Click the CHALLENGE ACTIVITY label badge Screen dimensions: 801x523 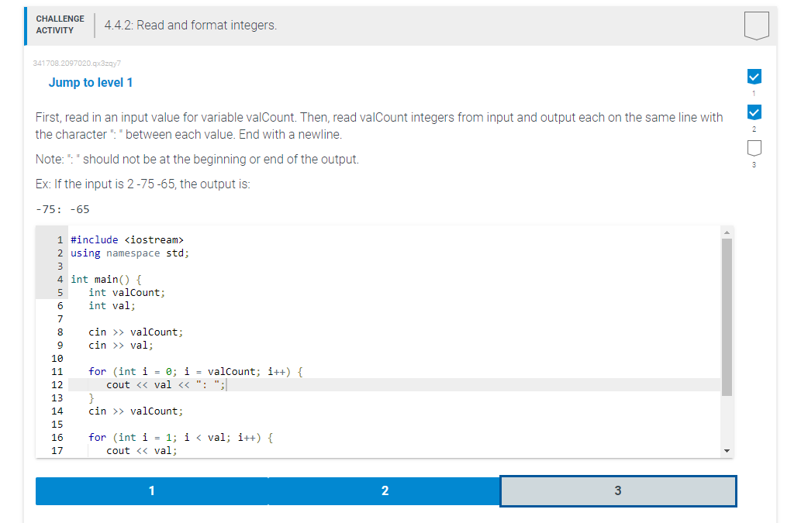point(60,23)
